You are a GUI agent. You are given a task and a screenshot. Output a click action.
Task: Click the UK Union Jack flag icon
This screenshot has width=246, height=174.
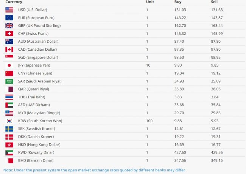point(9,25)
